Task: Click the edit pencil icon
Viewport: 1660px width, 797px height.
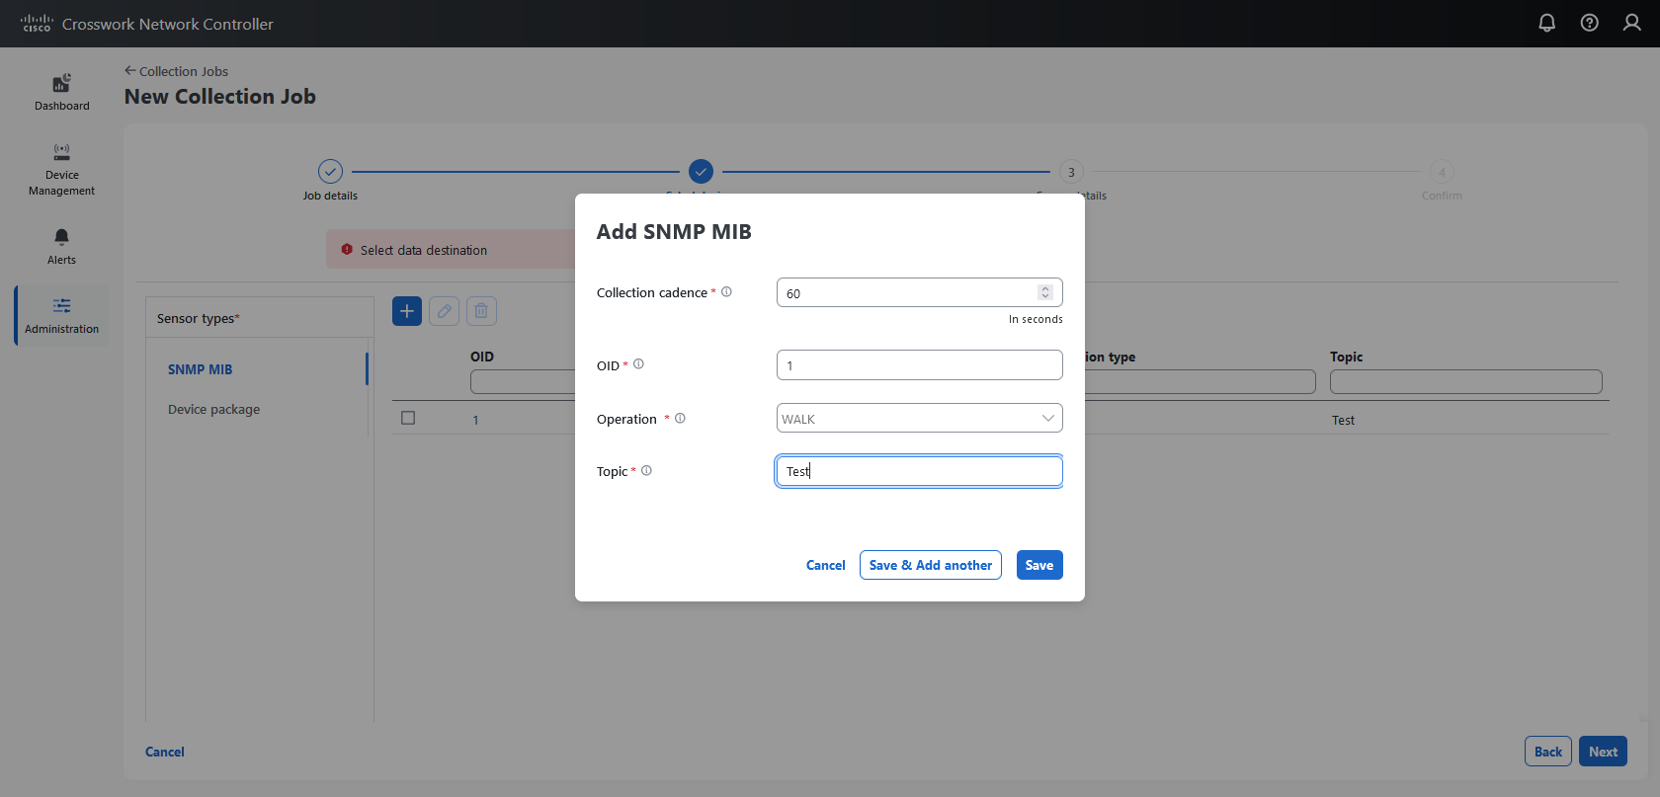Action: 444,311
